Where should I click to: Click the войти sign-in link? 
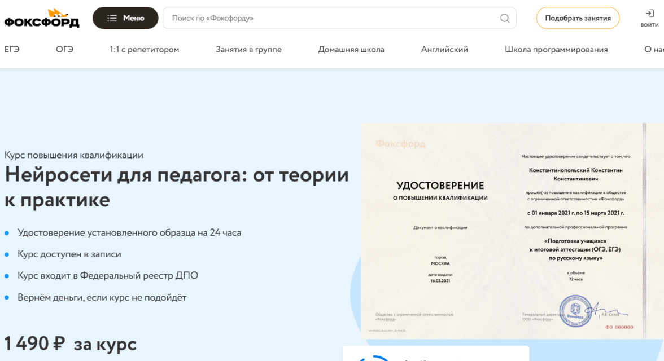point(649,18)
